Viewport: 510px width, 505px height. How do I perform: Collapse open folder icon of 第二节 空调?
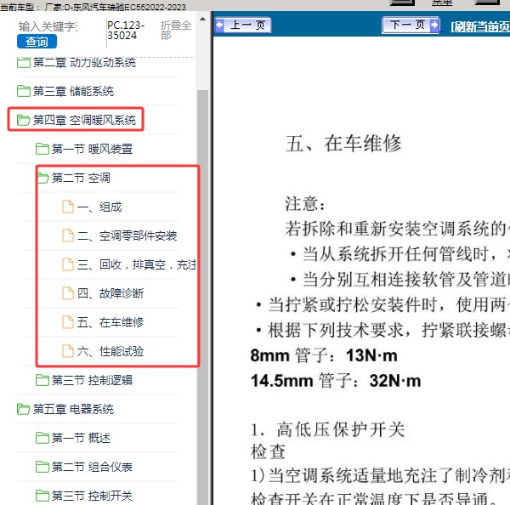pos(42,178)
